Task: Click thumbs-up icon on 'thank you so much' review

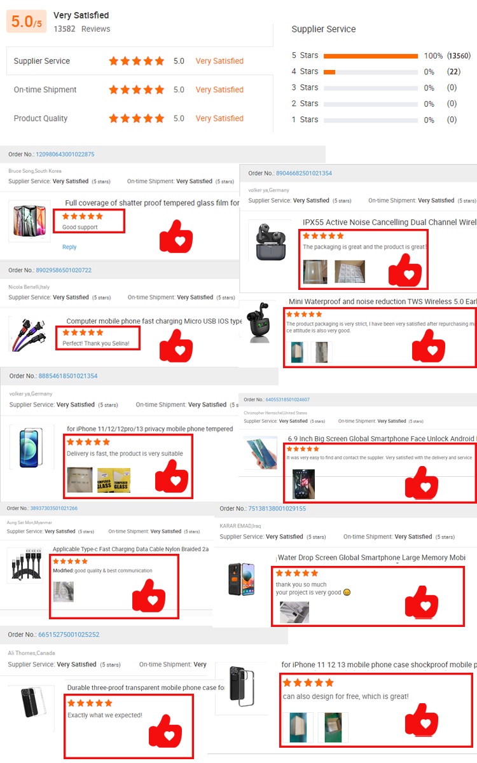Action: point(422,601)
